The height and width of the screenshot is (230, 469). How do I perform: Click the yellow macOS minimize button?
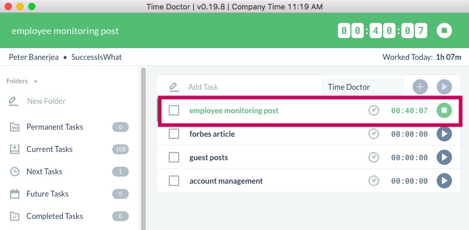(20, 6)
